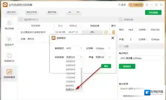Play the first file using its preview icon
Viewport: 166px width, 100px height.
(106, 32)
